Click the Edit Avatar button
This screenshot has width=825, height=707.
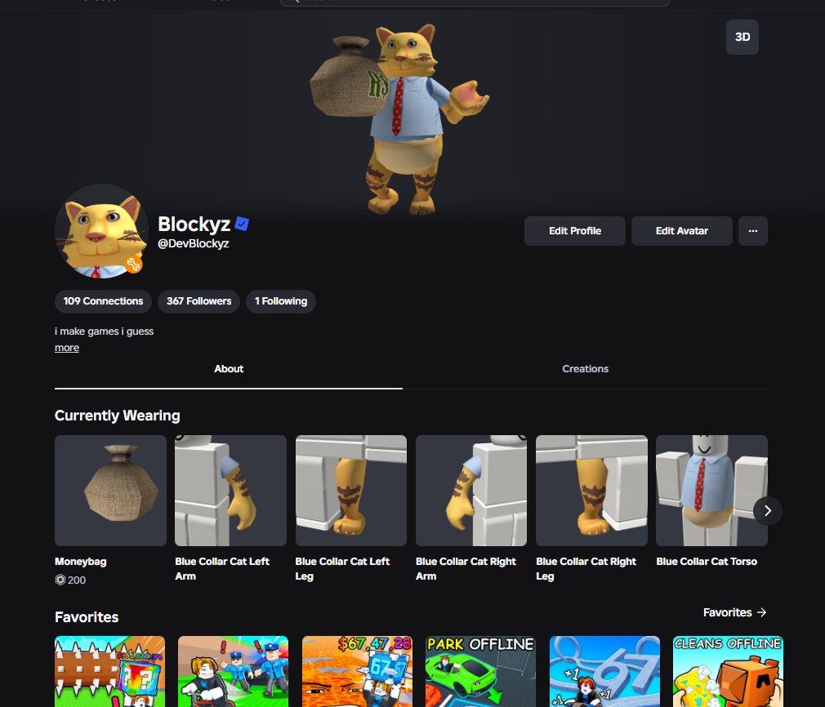point(681,231)
